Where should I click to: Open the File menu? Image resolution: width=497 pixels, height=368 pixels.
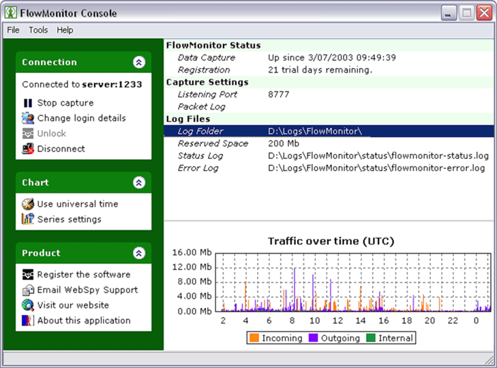pos(14,30)
